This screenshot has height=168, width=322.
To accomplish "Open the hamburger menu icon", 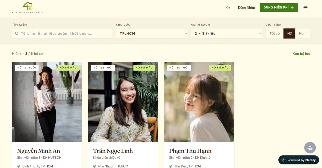I will pos(306,7).
